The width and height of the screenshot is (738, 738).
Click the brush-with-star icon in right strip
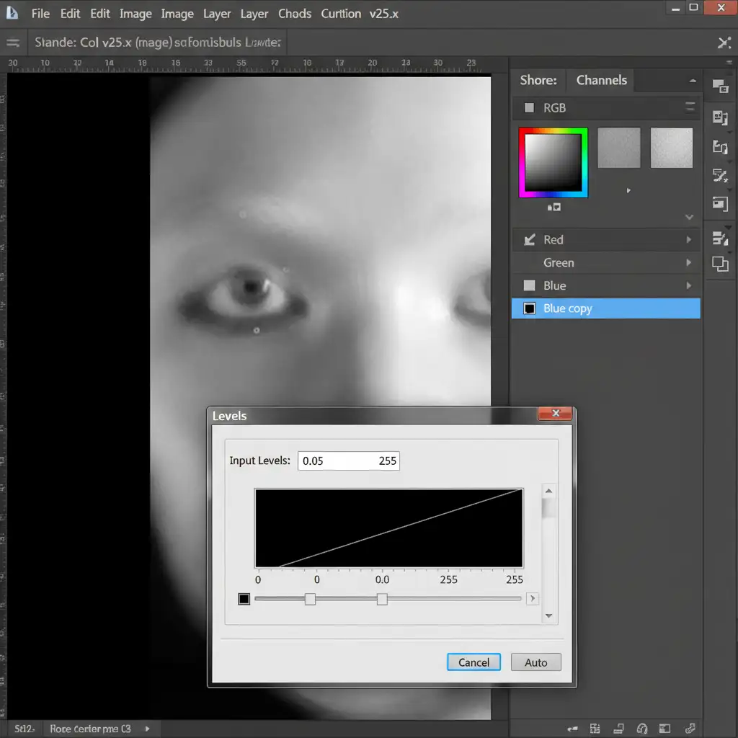click(720, 175)
